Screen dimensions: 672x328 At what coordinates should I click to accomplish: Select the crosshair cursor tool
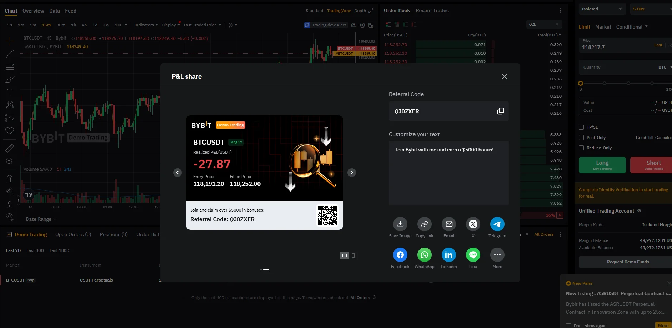click(10, 40)
